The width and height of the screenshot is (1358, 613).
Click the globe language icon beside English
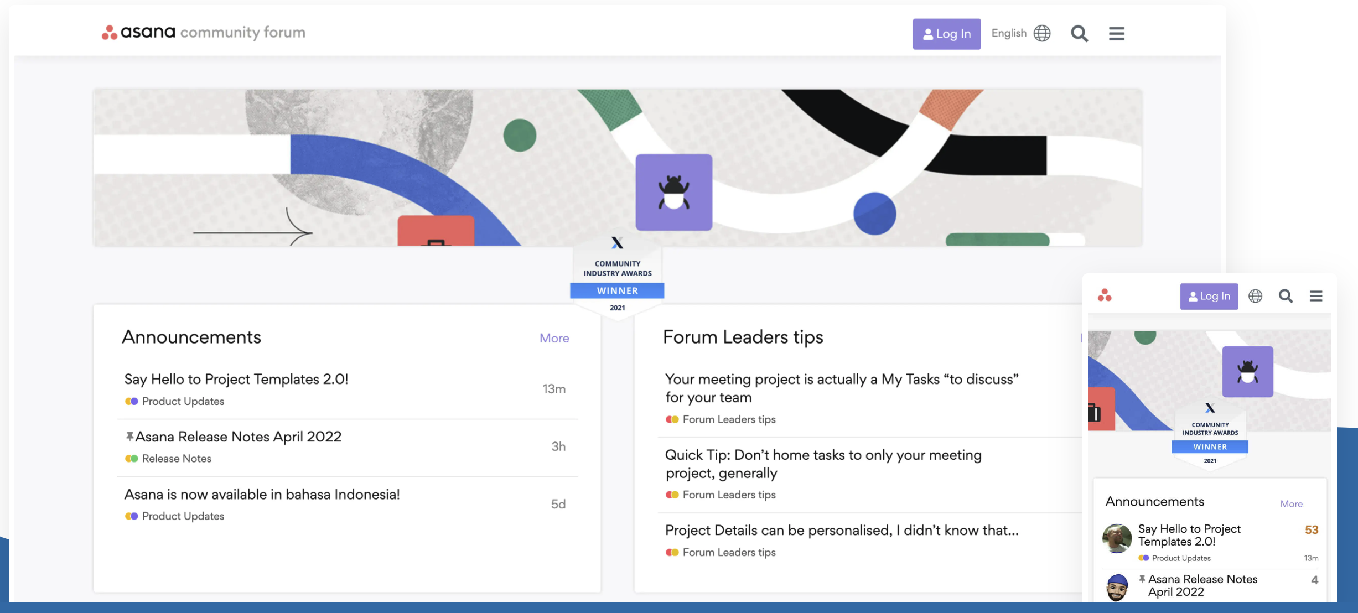click(1042, 33)
